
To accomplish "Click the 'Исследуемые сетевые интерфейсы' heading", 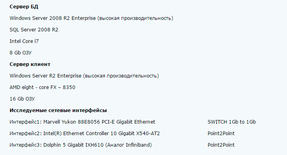I will pos(58,110).
